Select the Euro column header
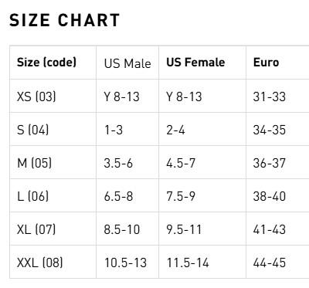 [266, 63]
